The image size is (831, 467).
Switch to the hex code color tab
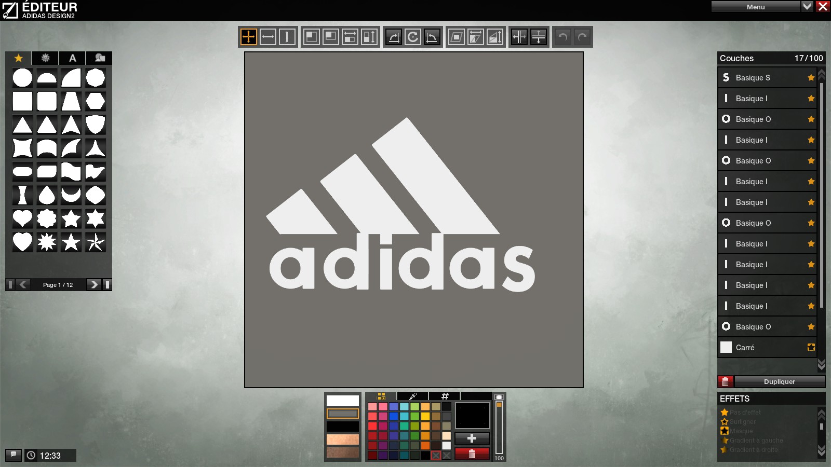tap(445, 396)
